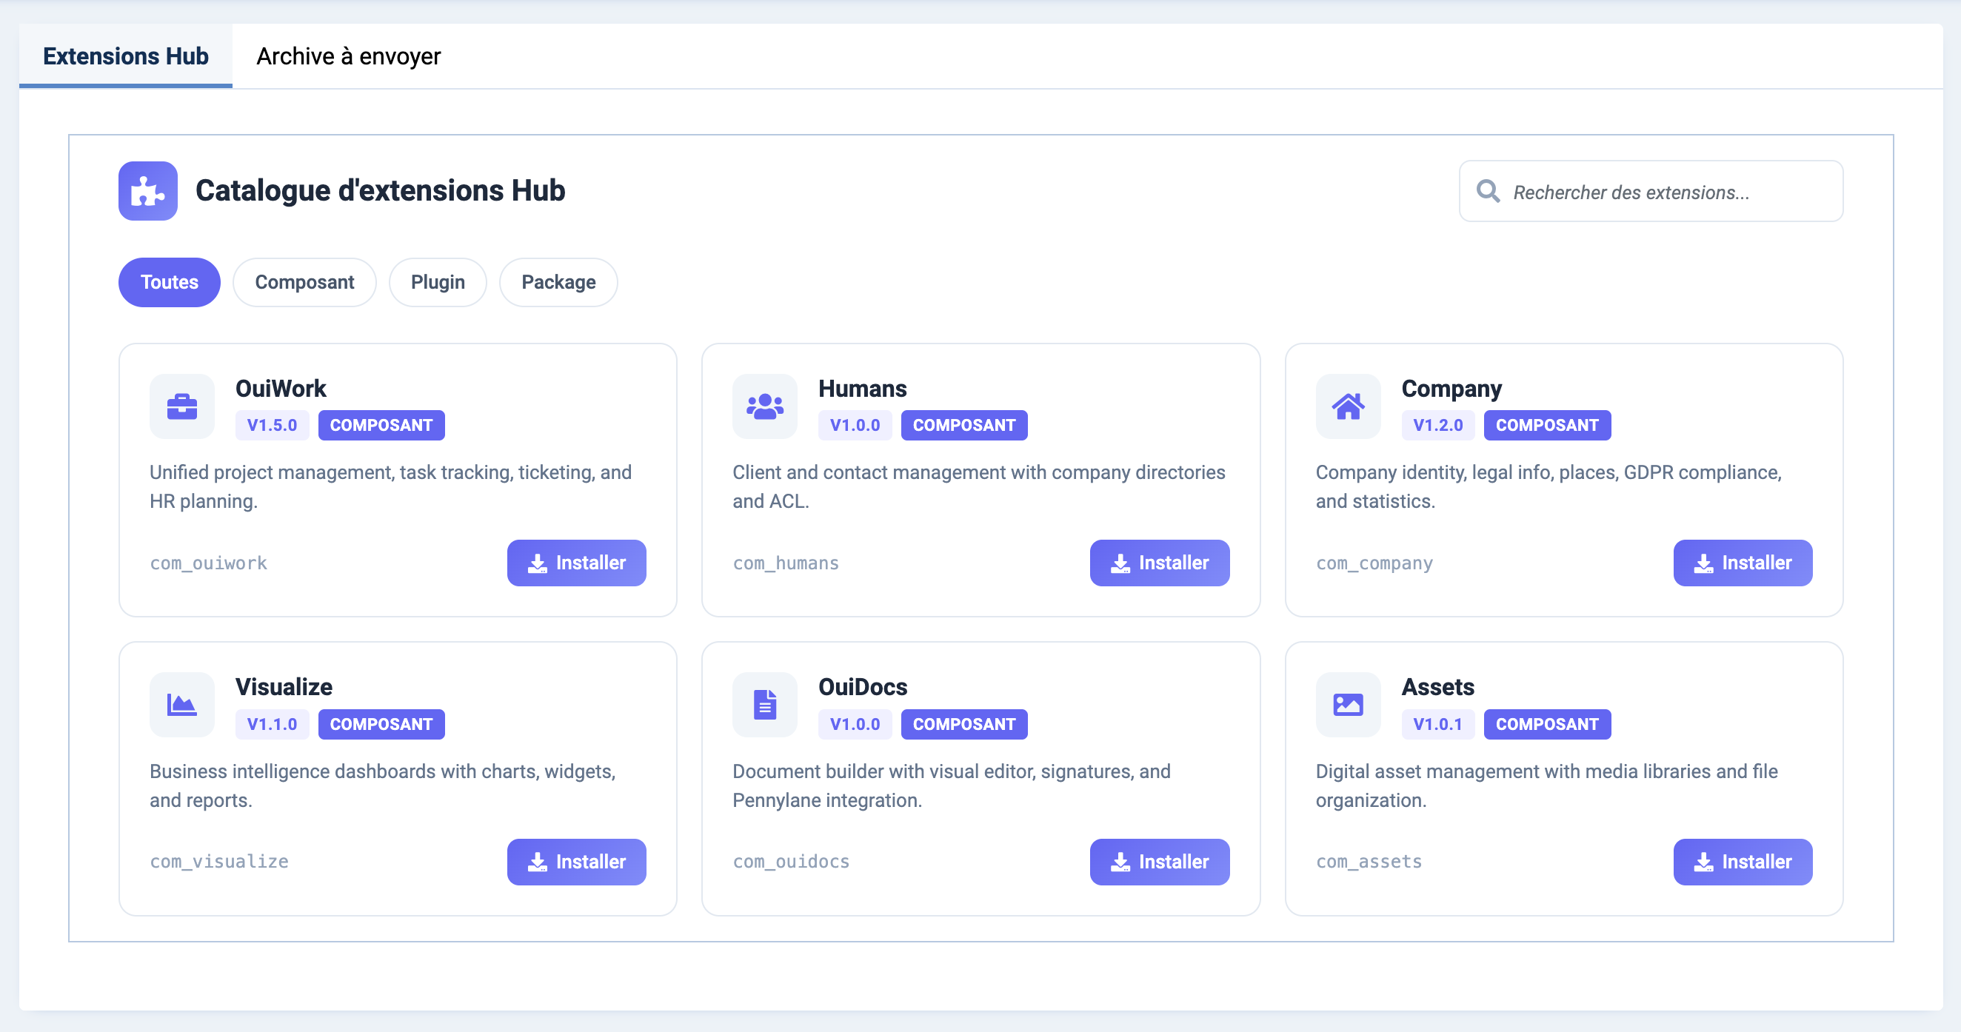The height and width of the screenshot is (1032, 1961).
Task: Click the OuiDocs document icon
Action: (764, 705)
